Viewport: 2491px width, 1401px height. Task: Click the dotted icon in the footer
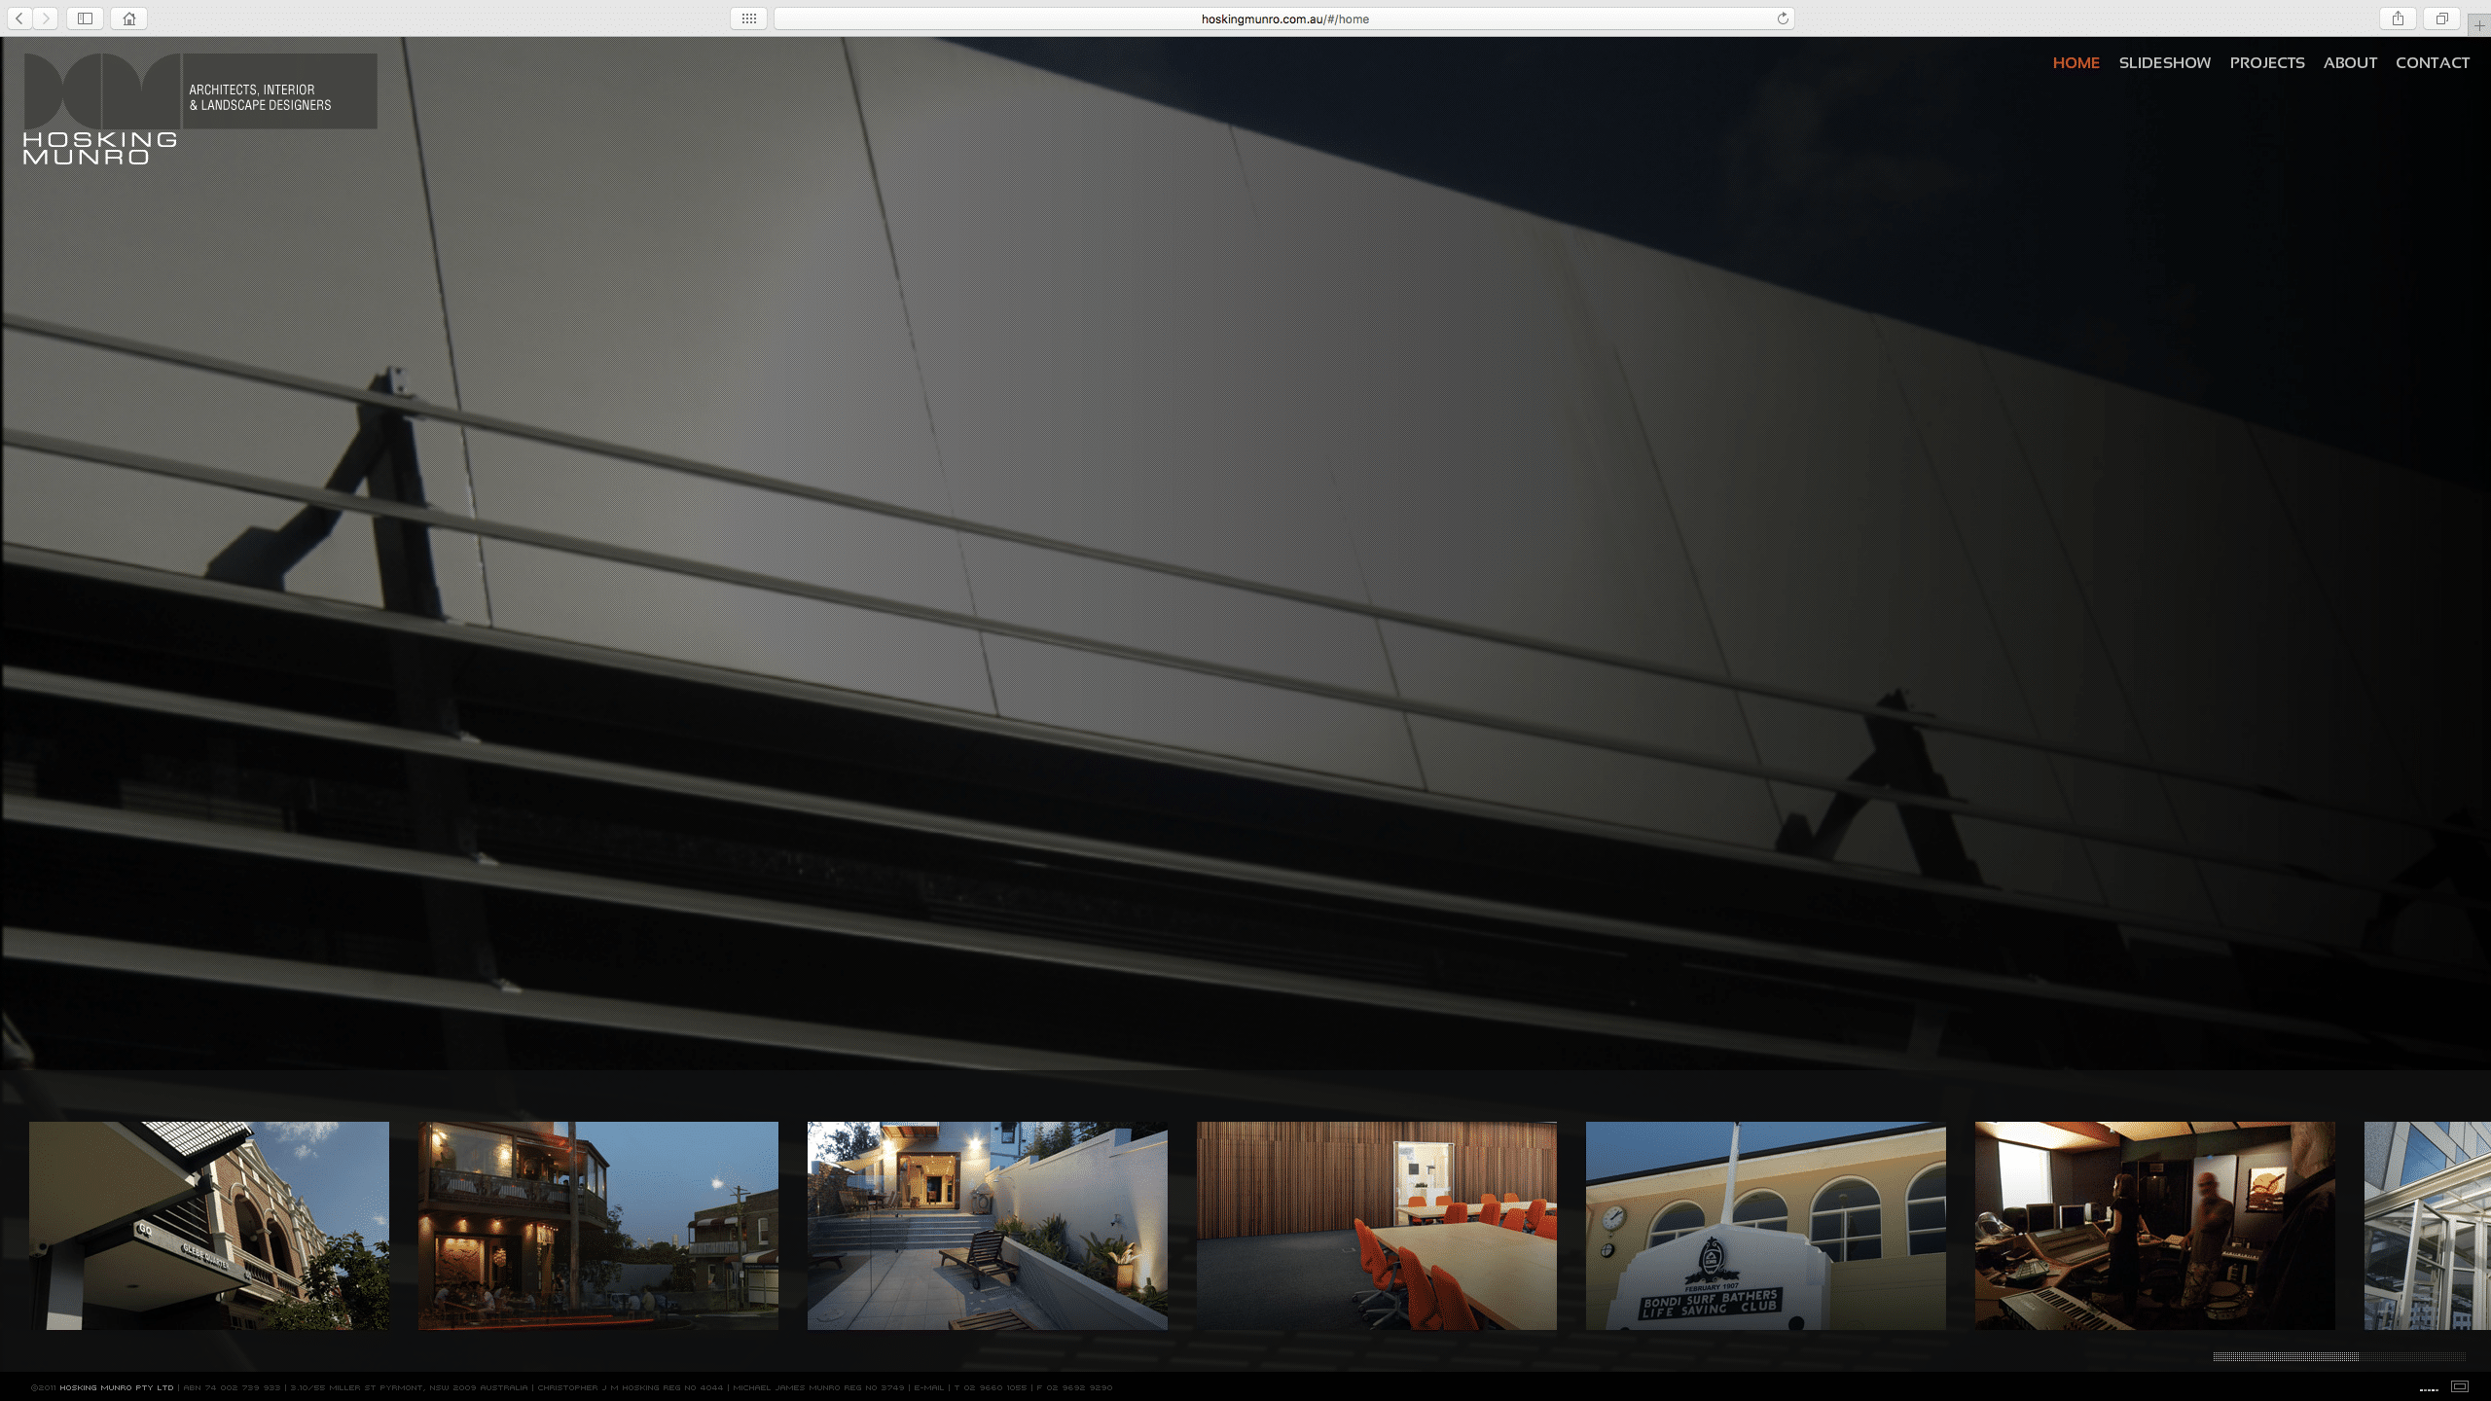(2429, 1389)
